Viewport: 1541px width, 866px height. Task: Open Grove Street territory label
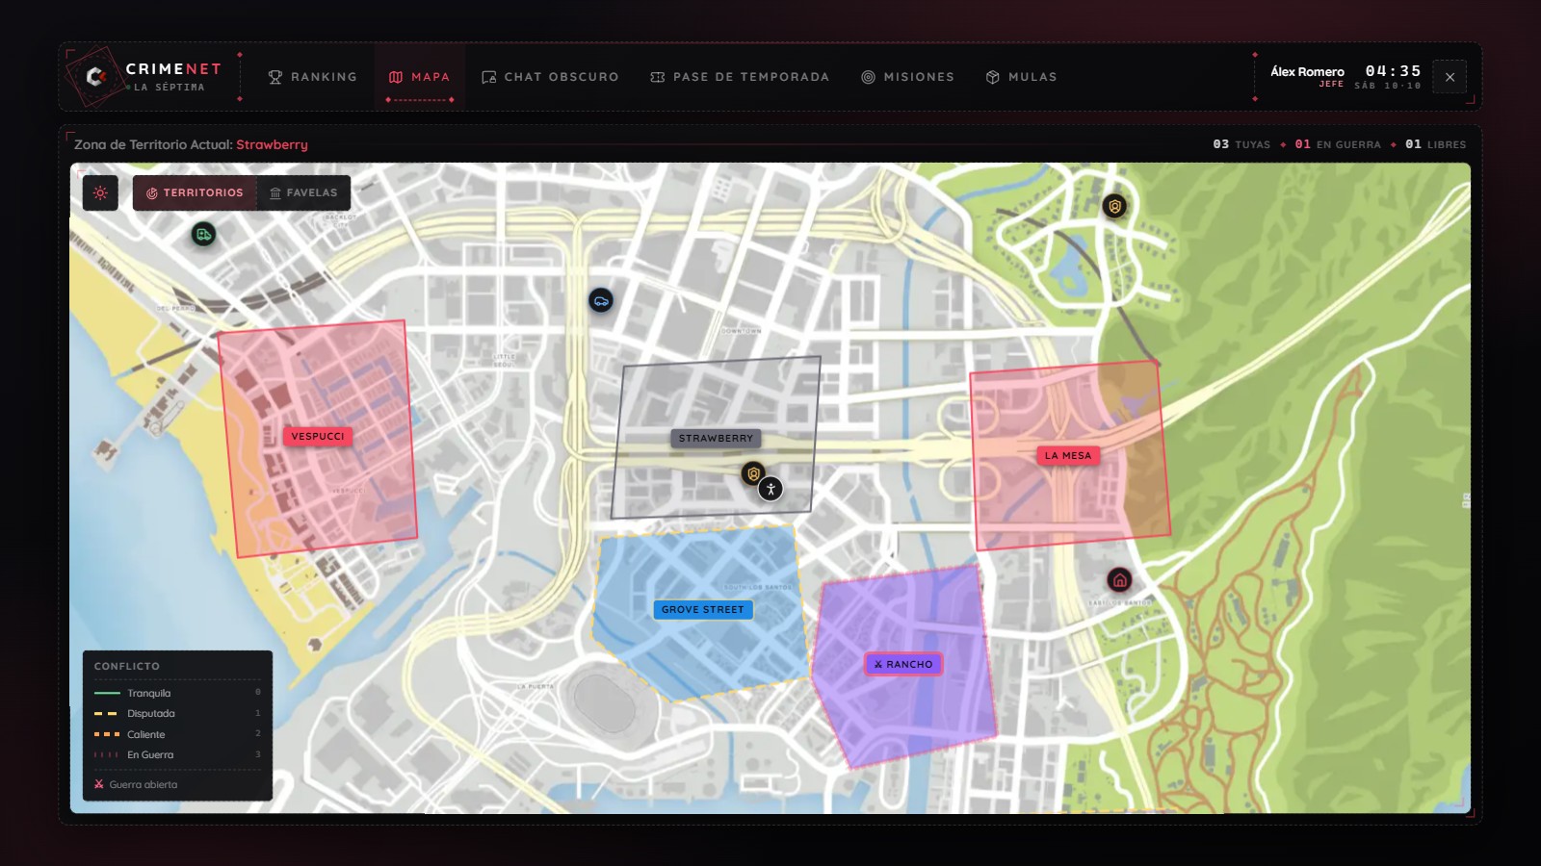703,609
